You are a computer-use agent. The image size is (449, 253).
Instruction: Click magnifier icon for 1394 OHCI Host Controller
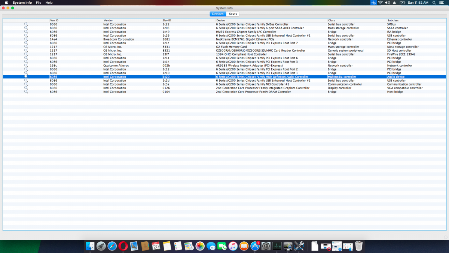tap(26, 54)
